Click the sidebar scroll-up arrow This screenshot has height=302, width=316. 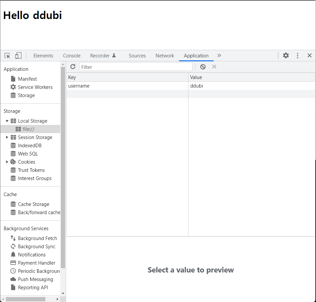tap(63, 65)
